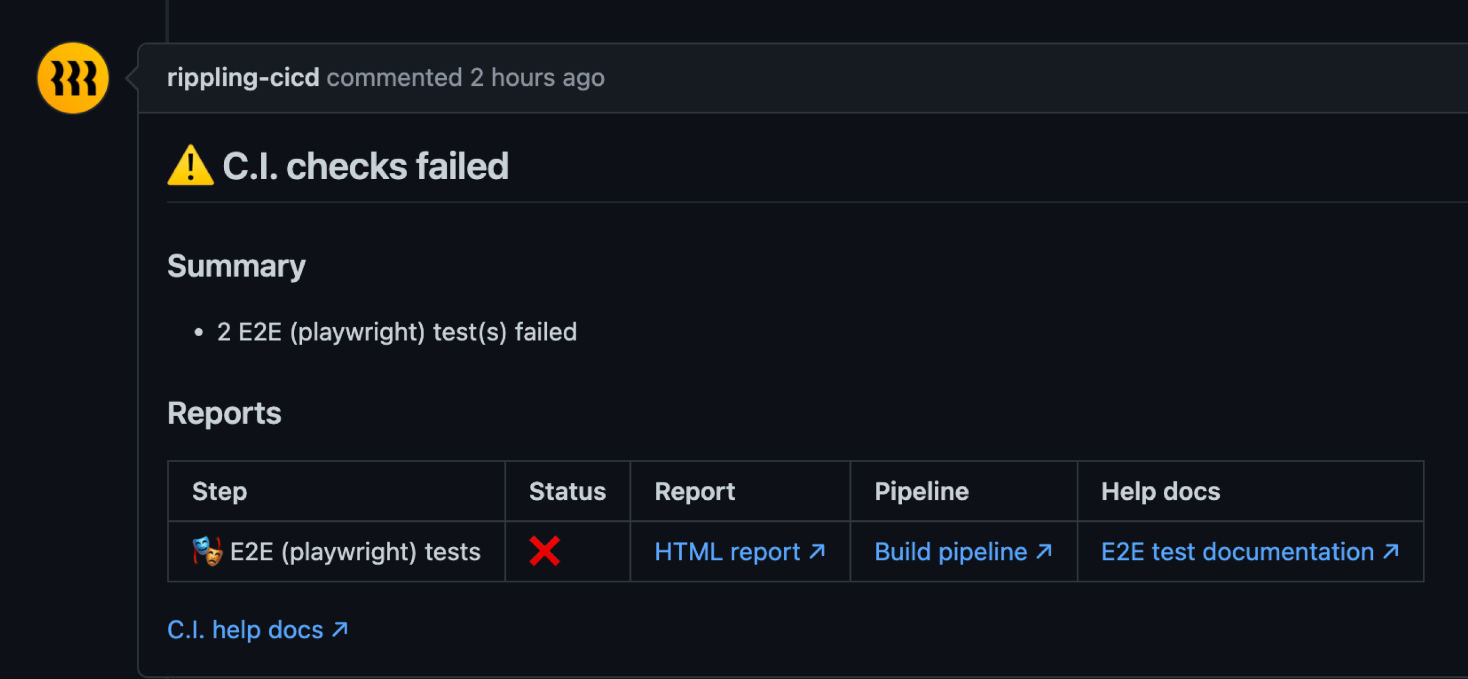Click the theater masks emoji icon
This screenshot has height=679, width=1468.
[207, 551]
